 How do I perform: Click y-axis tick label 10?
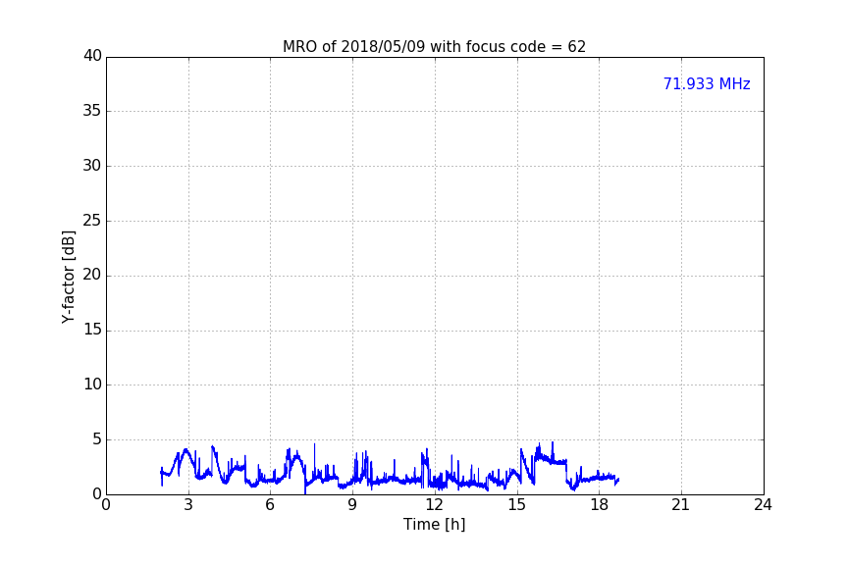pyautogui.click(x=92, y=385)
